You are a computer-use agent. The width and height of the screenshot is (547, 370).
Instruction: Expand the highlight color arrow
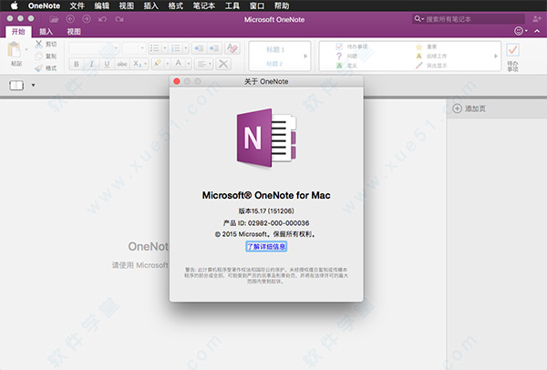[168, 64]
